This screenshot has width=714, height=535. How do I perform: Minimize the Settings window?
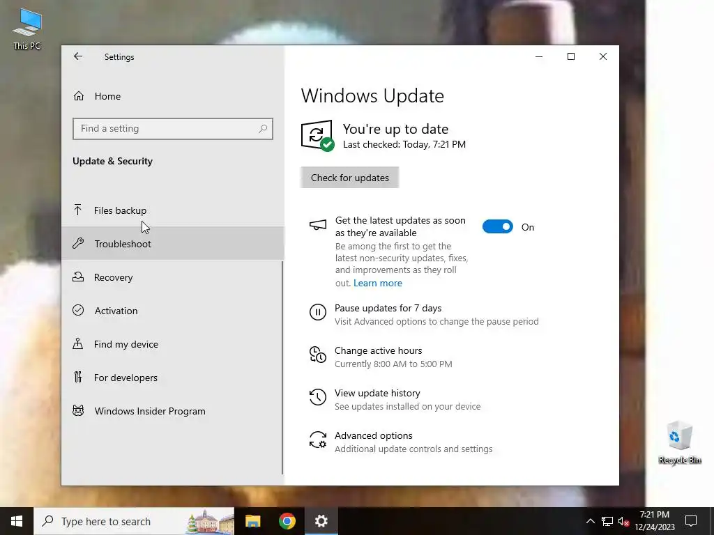pos(539,56)
